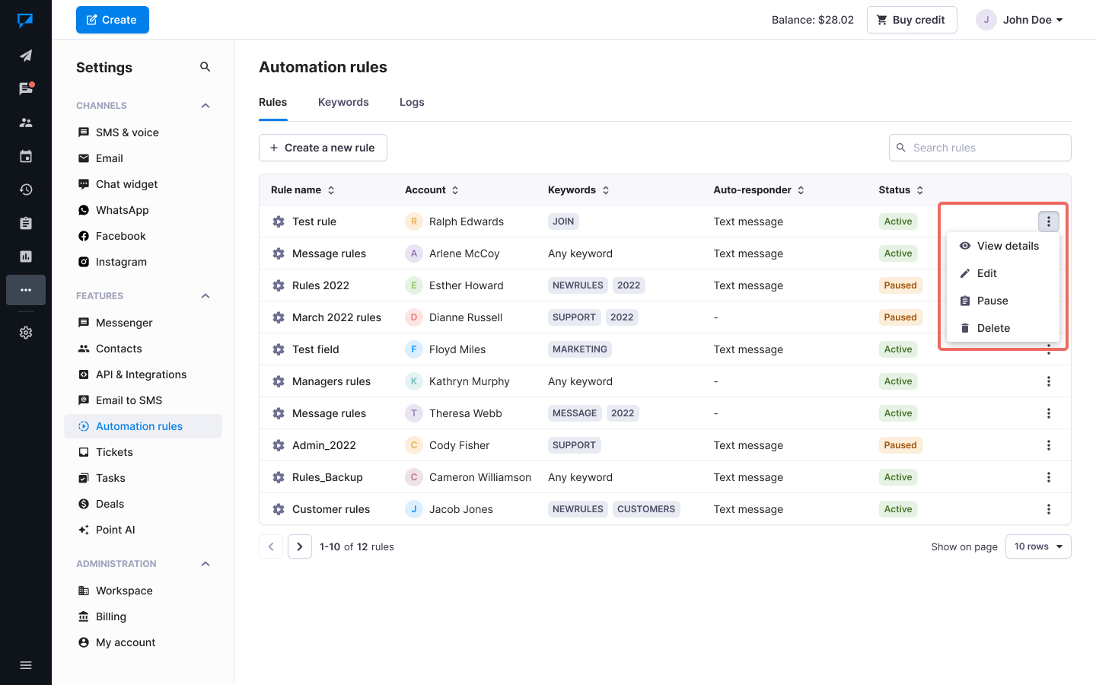Open the 10 rows per page dropdown
This screenshot has height=685, width=1096.
(1037, 546)
